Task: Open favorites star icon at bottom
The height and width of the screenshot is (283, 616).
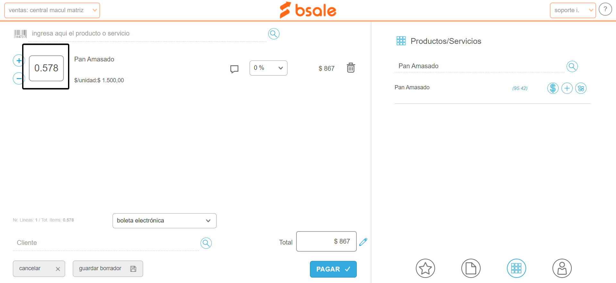Action: point(425,268)
